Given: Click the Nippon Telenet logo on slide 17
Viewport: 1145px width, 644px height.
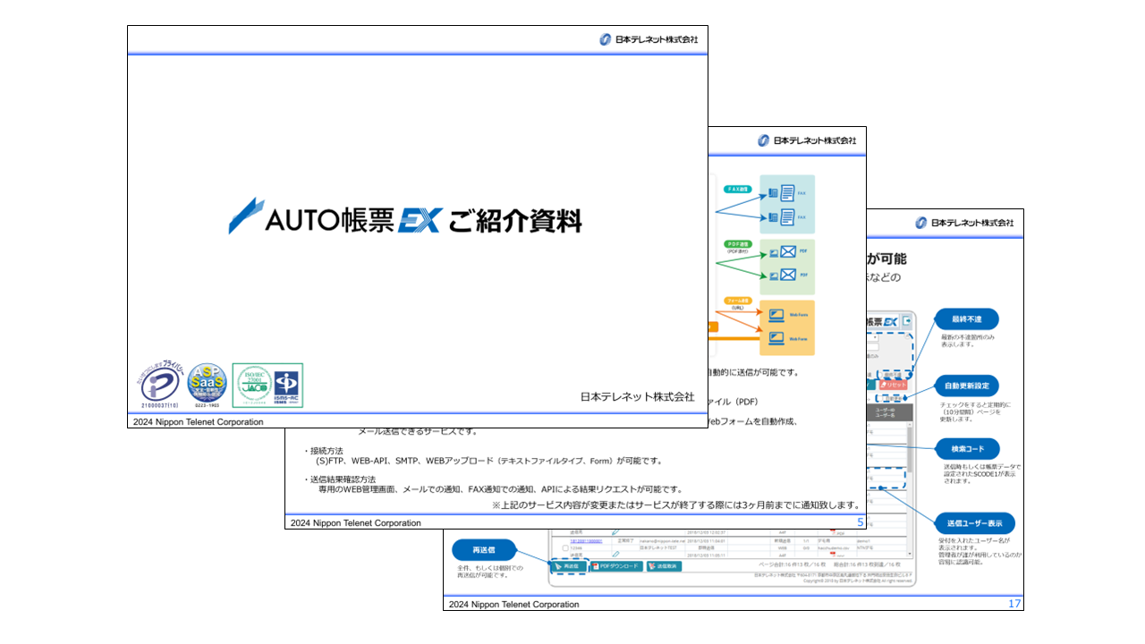Looking at the screenshot, I should click(x=963, y=223).
